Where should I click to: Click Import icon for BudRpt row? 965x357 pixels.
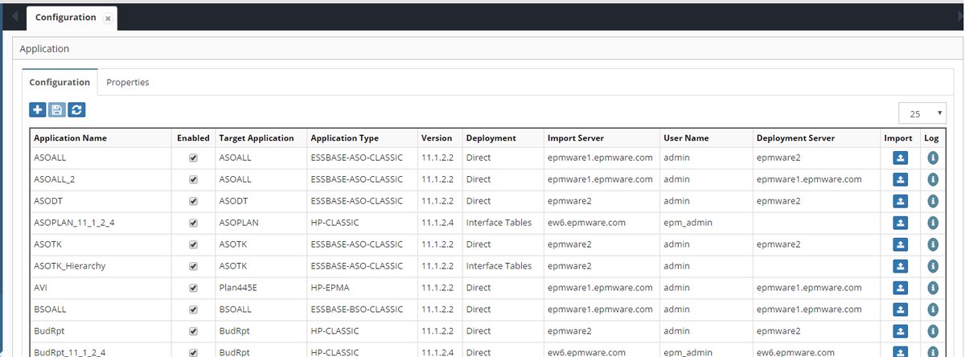point(901,331)
